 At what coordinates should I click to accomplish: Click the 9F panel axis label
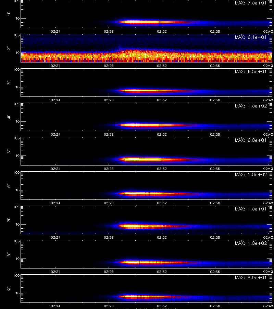[x=9, y=288]
